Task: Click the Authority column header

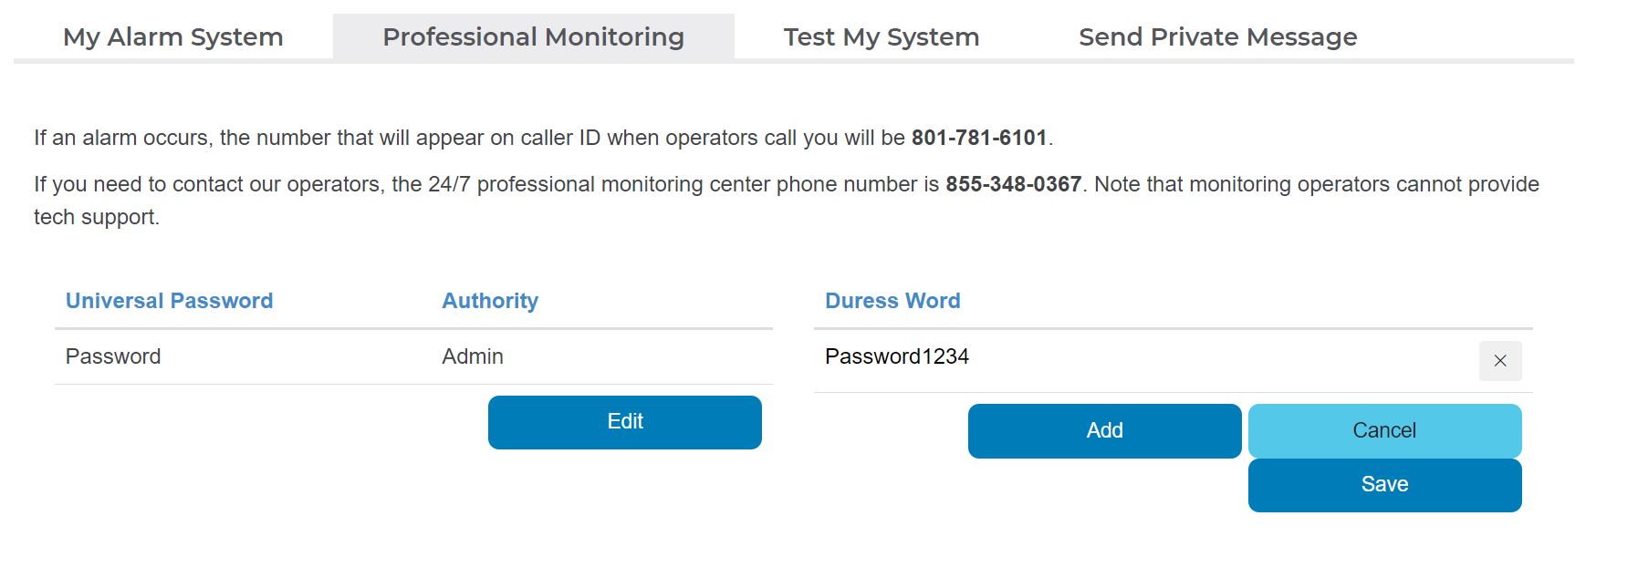Action: point(490,301)
